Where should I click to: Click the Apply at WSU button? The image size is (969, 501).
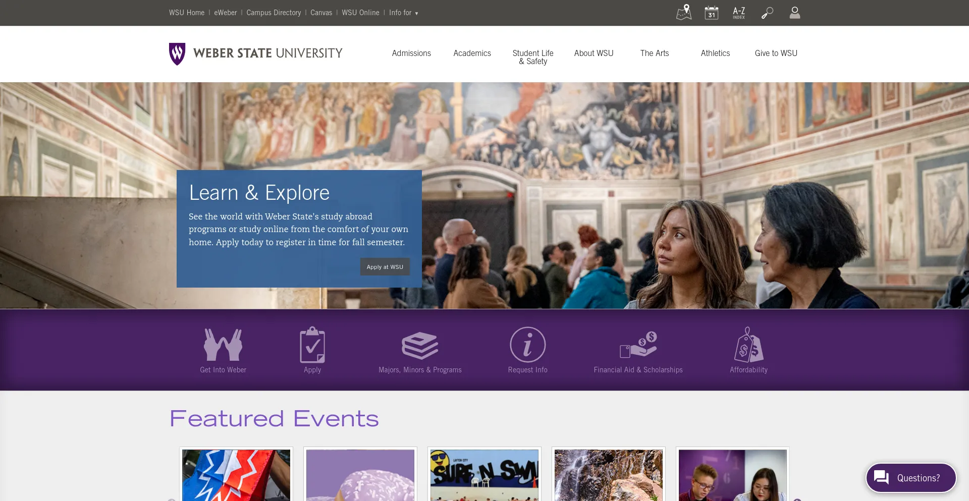(385, 266)
